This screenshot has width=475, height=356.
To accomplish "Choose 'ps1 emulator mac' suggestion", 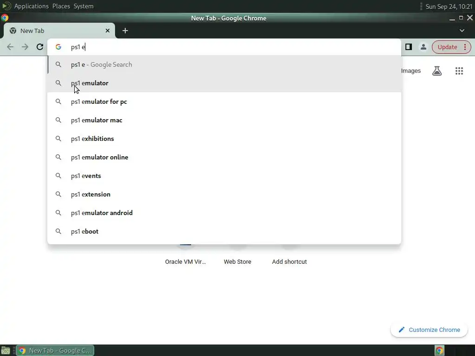I will click(x=225, y=120).
